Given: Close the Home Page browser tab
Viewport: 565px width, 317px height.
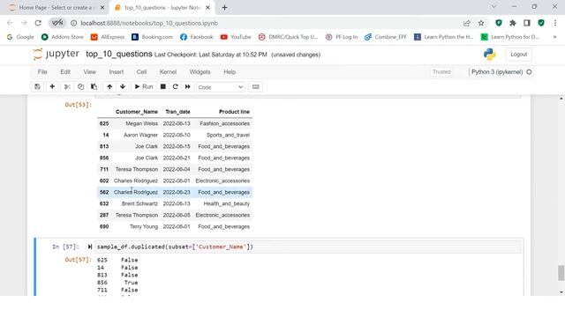Looking at the screenshot, I should tap(102, 8).
